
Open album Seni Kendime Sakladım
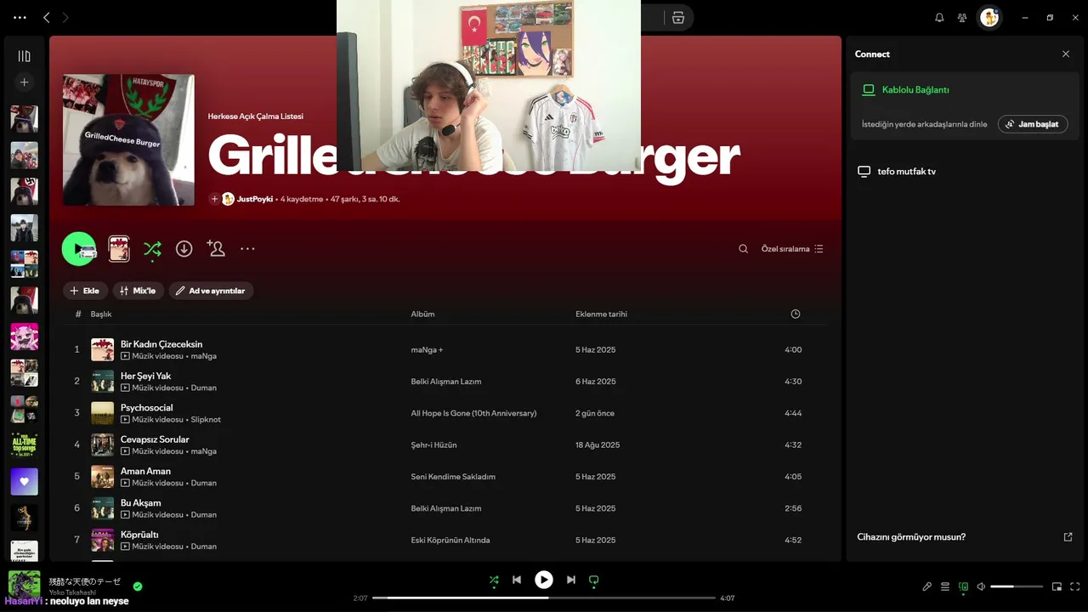tap(453, 477)
